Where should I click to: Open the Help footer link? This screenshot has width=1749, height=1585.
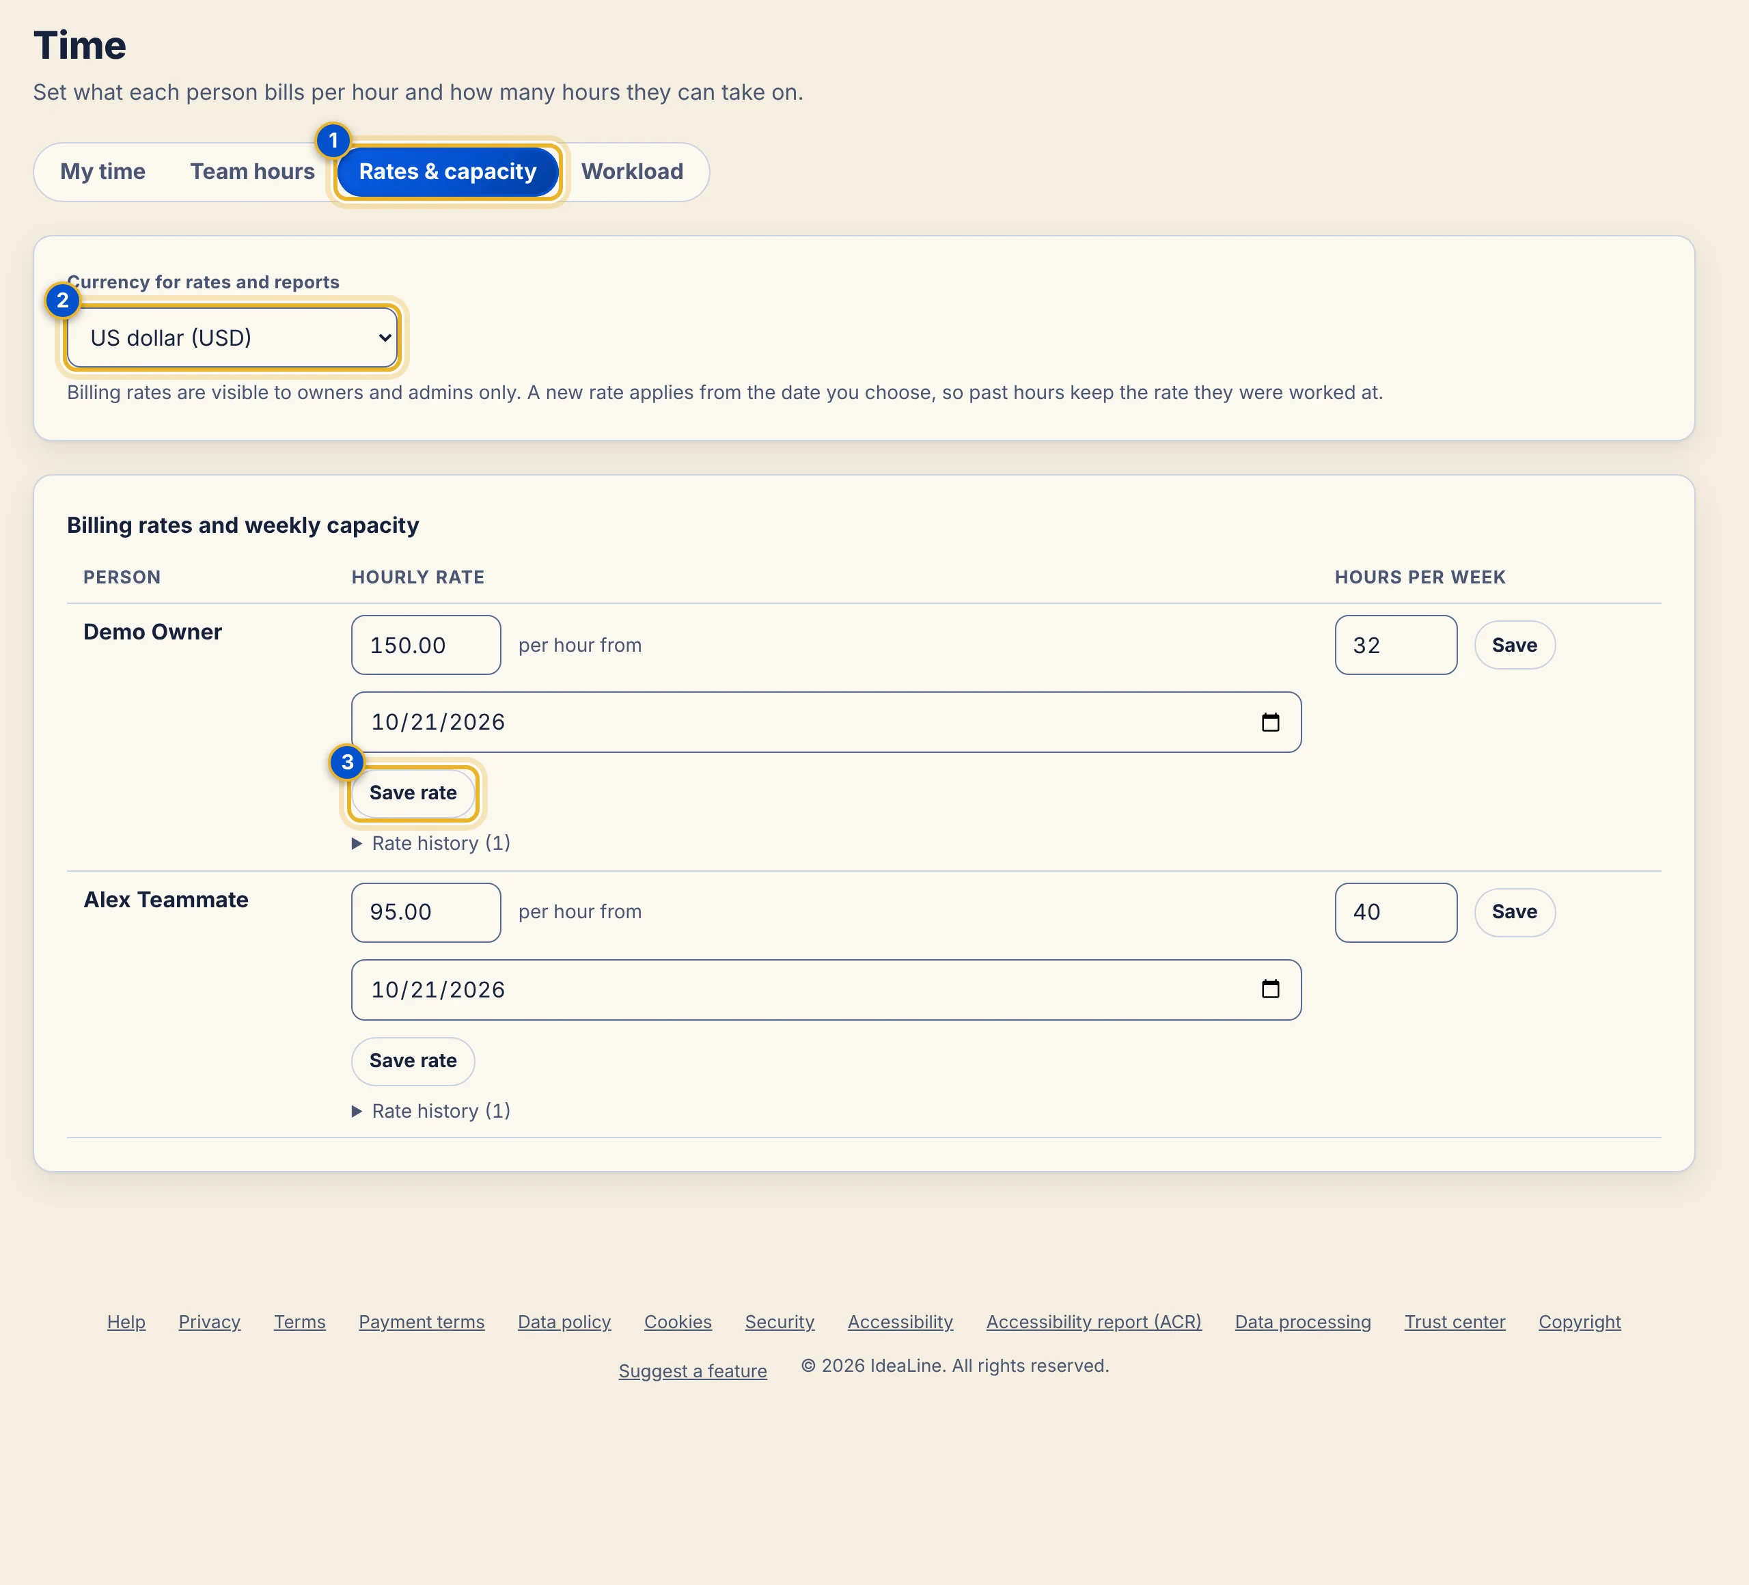click(126, 1322)
